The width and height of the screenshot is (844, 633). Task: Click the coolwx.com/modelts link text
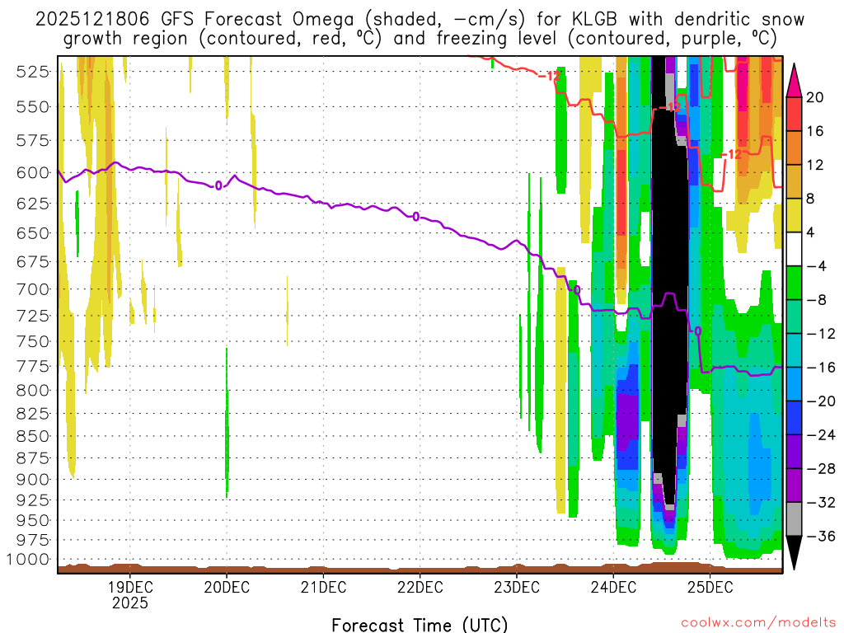[758, 623]
